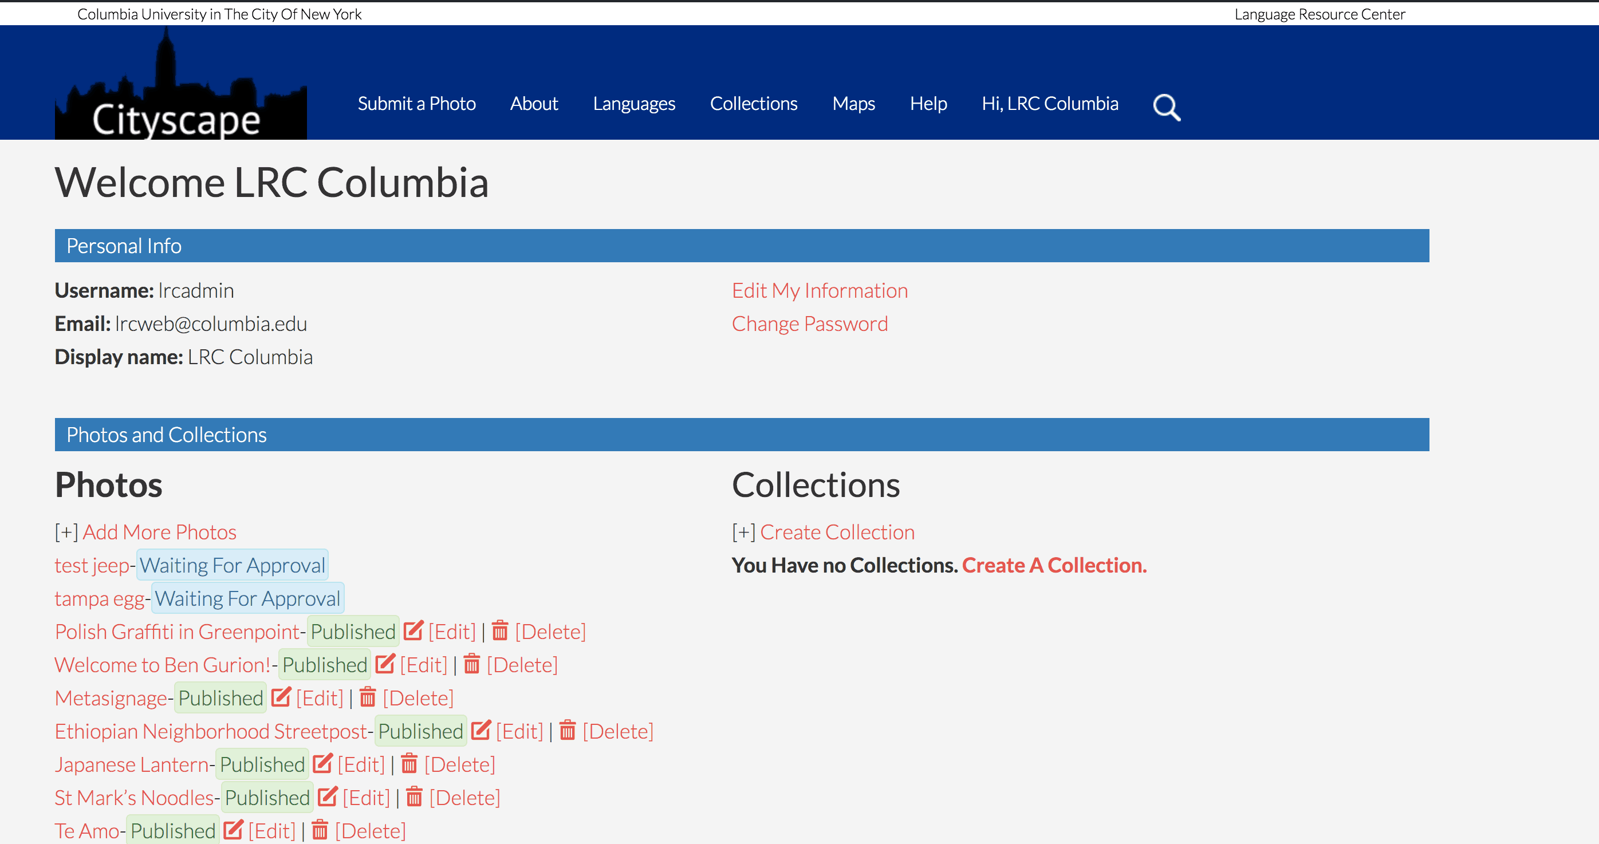Click the Personal Info section header
Viewport: 1599px width, 844px height.
tap(742, 246)
